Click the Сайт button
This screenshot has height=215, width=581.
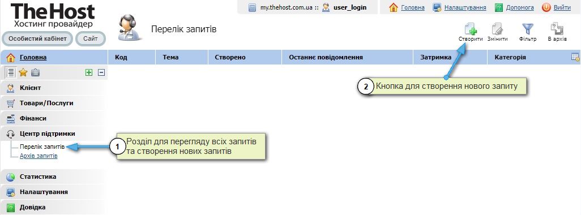(x=91, y=38)
